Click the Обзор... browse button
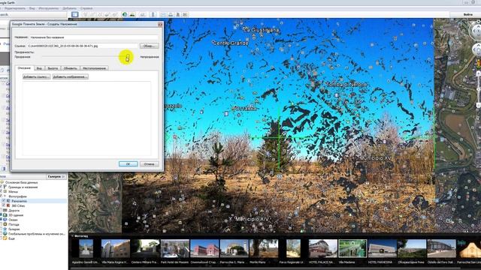 point(149,46)
